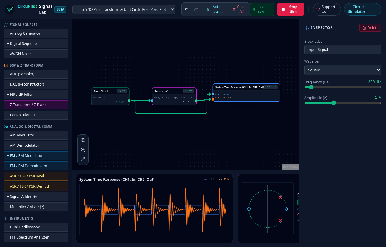This screenshot has width=386, height=247.
Task: Select the Input Signal node
Action: click(110, 96)
